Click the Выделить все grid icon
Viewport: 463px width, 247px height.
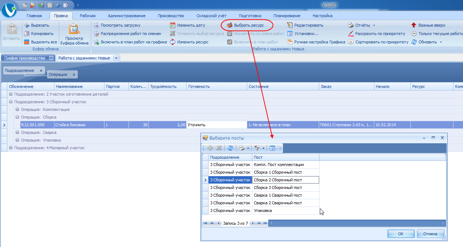coord(27,42)
